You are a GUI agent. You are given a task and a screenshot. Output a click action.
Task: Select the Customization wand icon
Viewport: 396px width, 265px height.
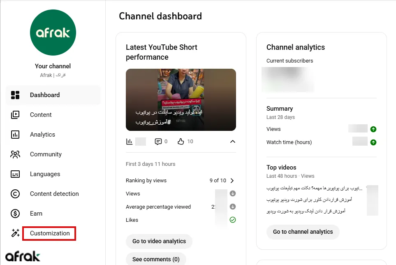click(x=15, y=233)
